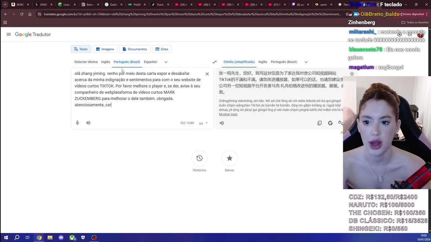Select Espanhol as source language
Viewport: 431px width, 242px height.
click(151, 62)
